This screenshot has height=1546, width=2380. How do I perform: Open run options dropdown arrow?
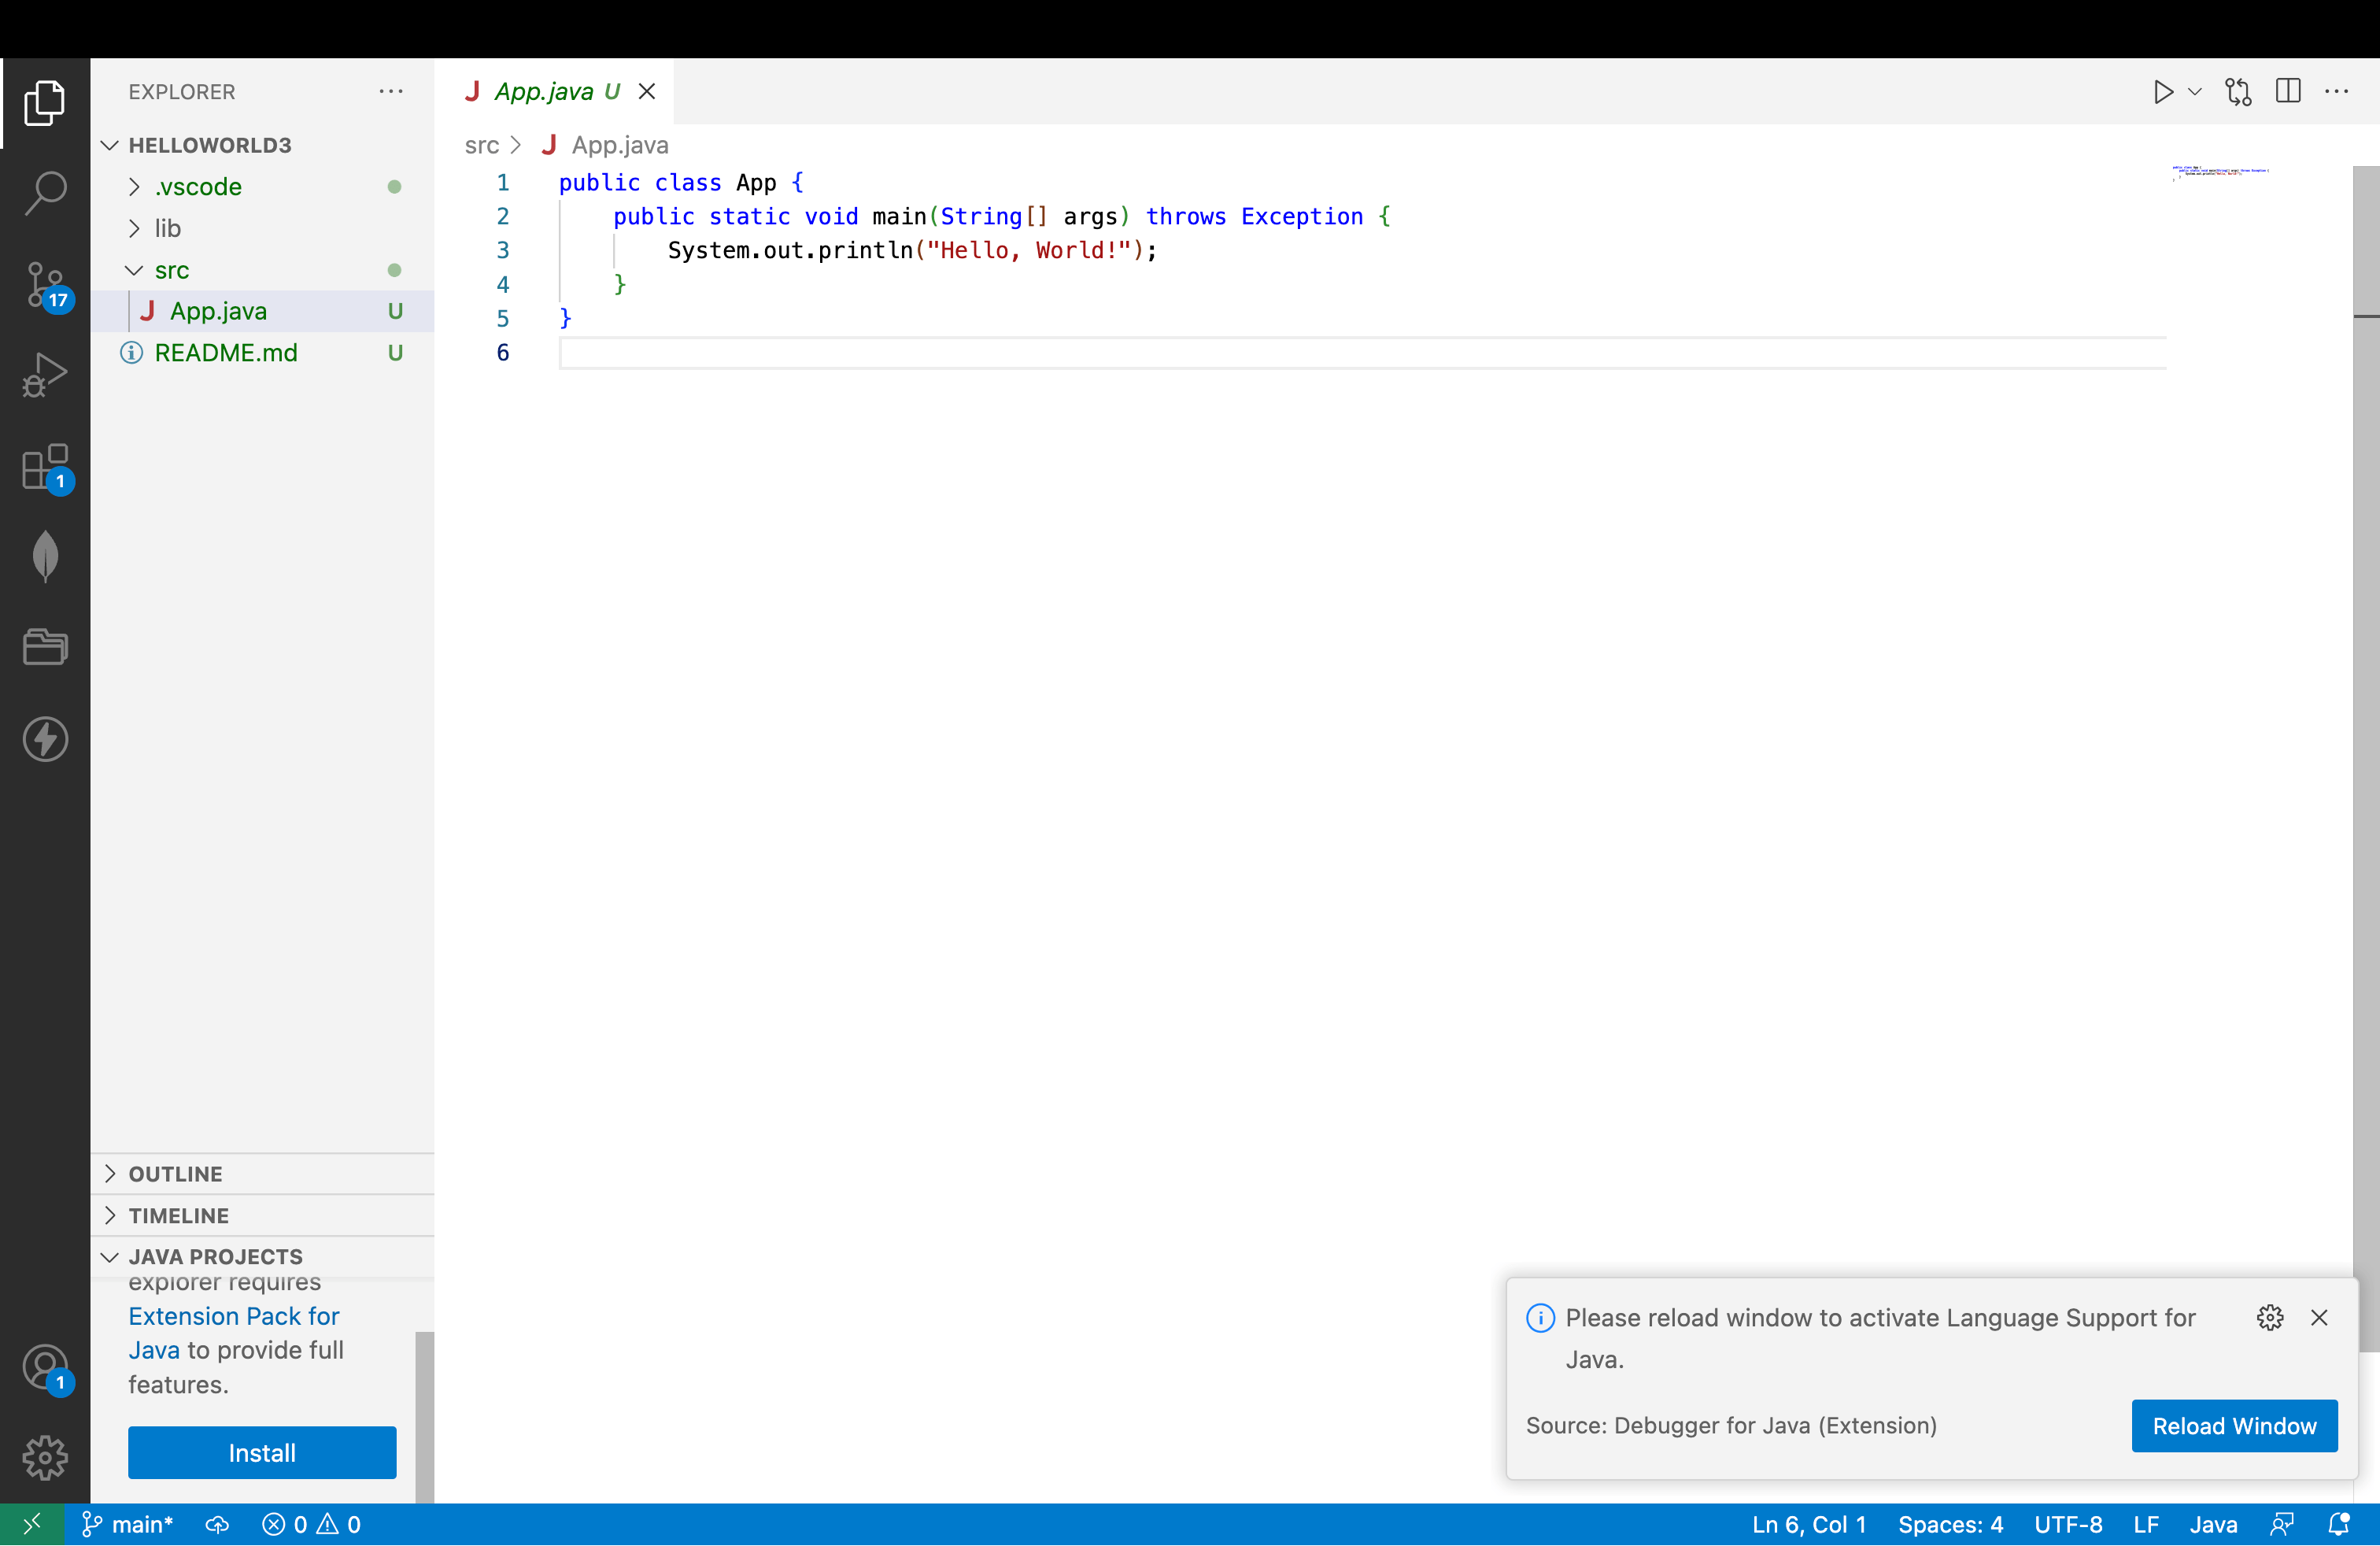pyautogui.click(x=2195, y=92)
